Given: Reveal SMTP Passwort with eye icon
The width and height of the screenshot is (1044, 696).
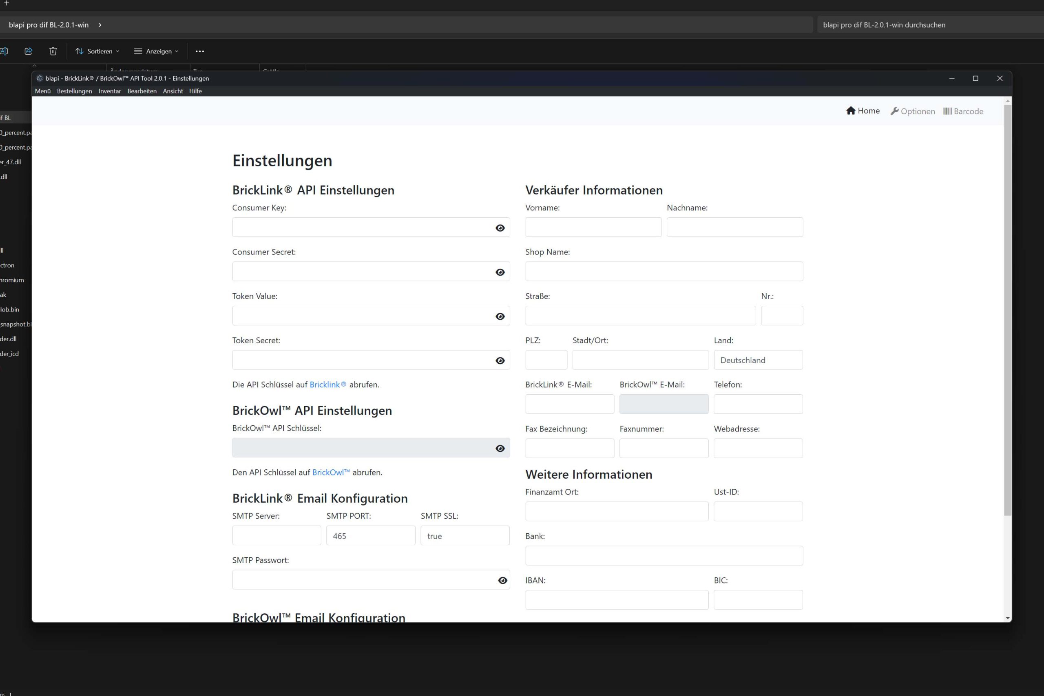Looking at the screenshot, I should [x=502, y=580].
